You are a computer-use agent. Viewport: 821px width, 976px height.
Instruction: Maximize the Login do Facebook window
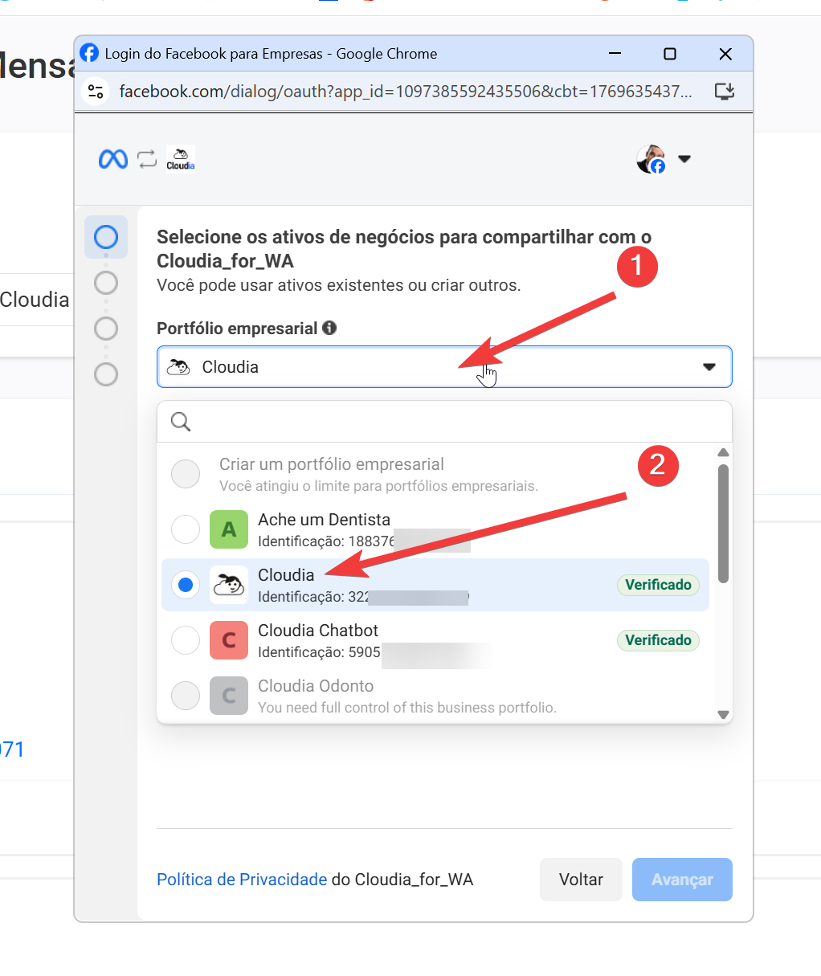(670, 54)
